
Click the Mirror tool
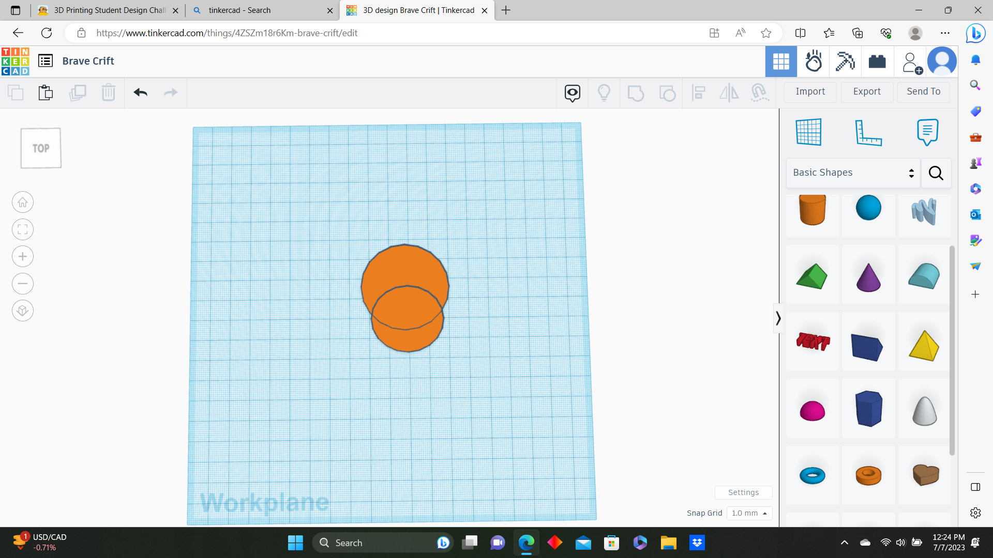pos(729,93)
